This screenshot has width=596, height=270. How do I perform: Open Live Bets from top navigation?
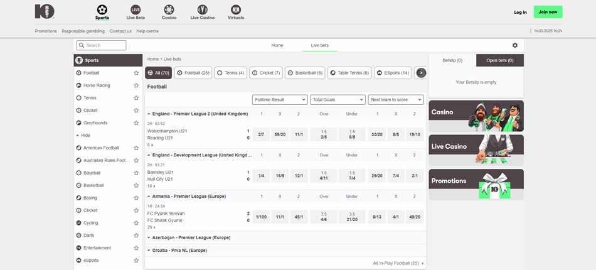click(x=135, y=9)
